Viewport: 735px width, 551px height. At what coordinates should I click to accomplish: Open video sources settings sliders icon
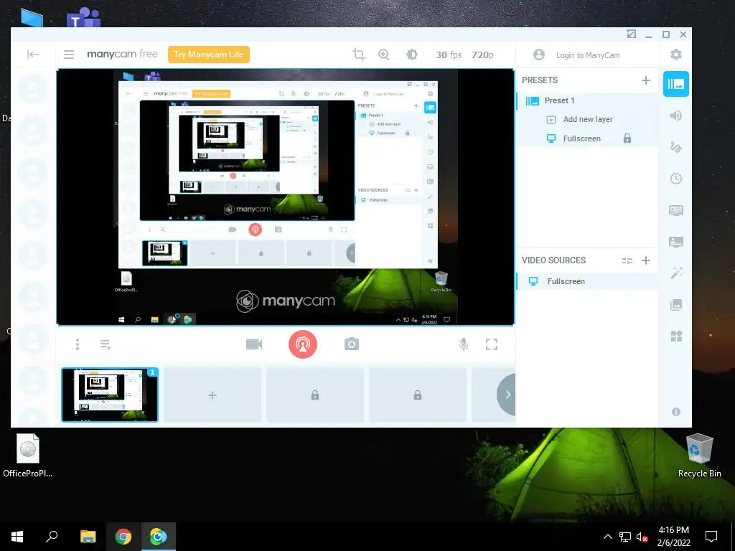pos(627,261)
